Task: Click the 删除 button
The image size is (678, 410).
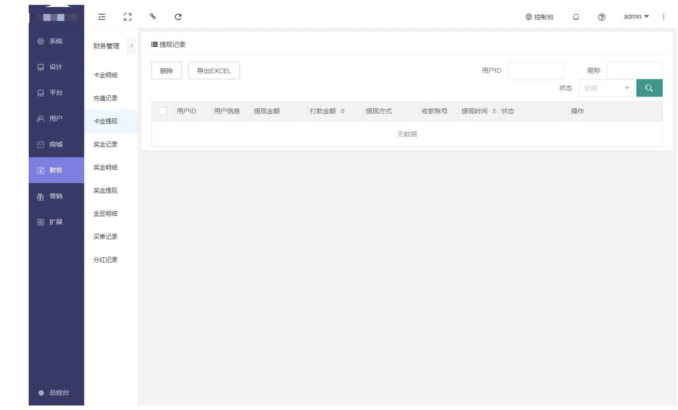Action: pyautogui.click(x=167, y=71)
